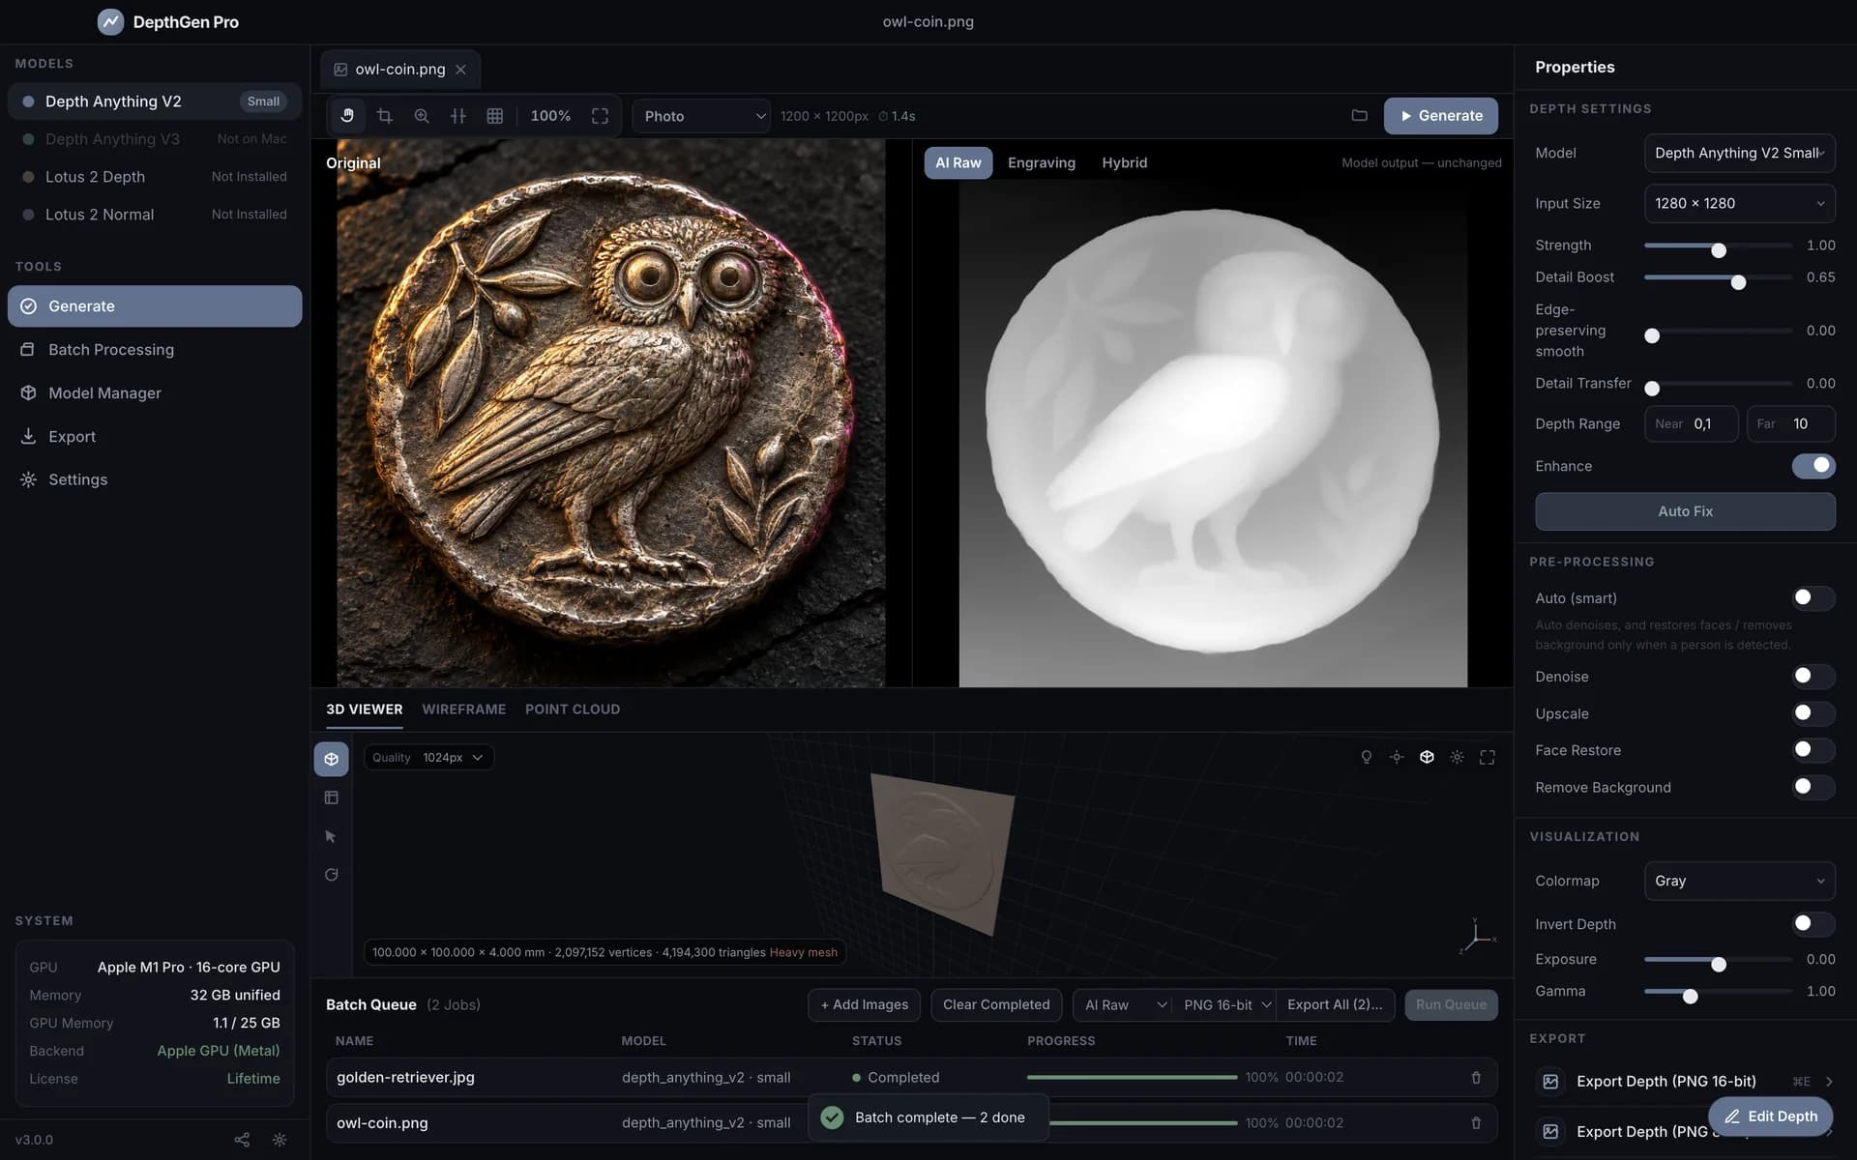Click Clear Completed button

click(996, 1005)
